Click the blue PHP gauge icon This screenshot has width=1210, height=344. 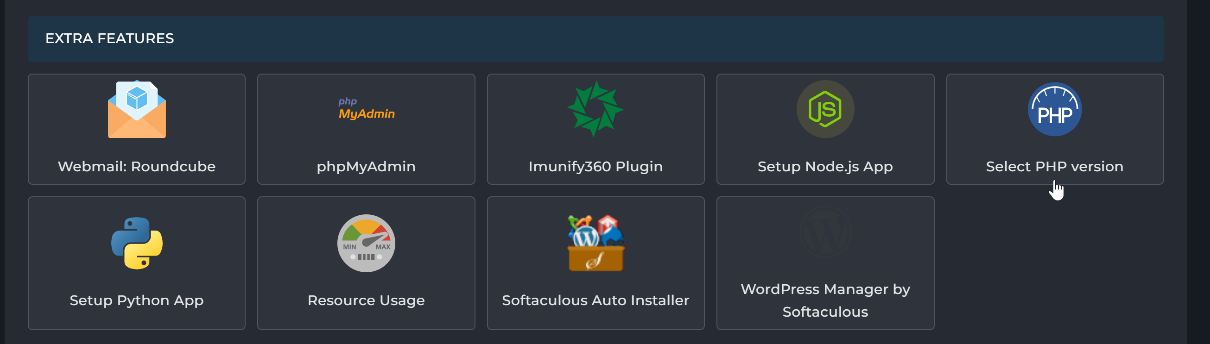coord(1055,109)
